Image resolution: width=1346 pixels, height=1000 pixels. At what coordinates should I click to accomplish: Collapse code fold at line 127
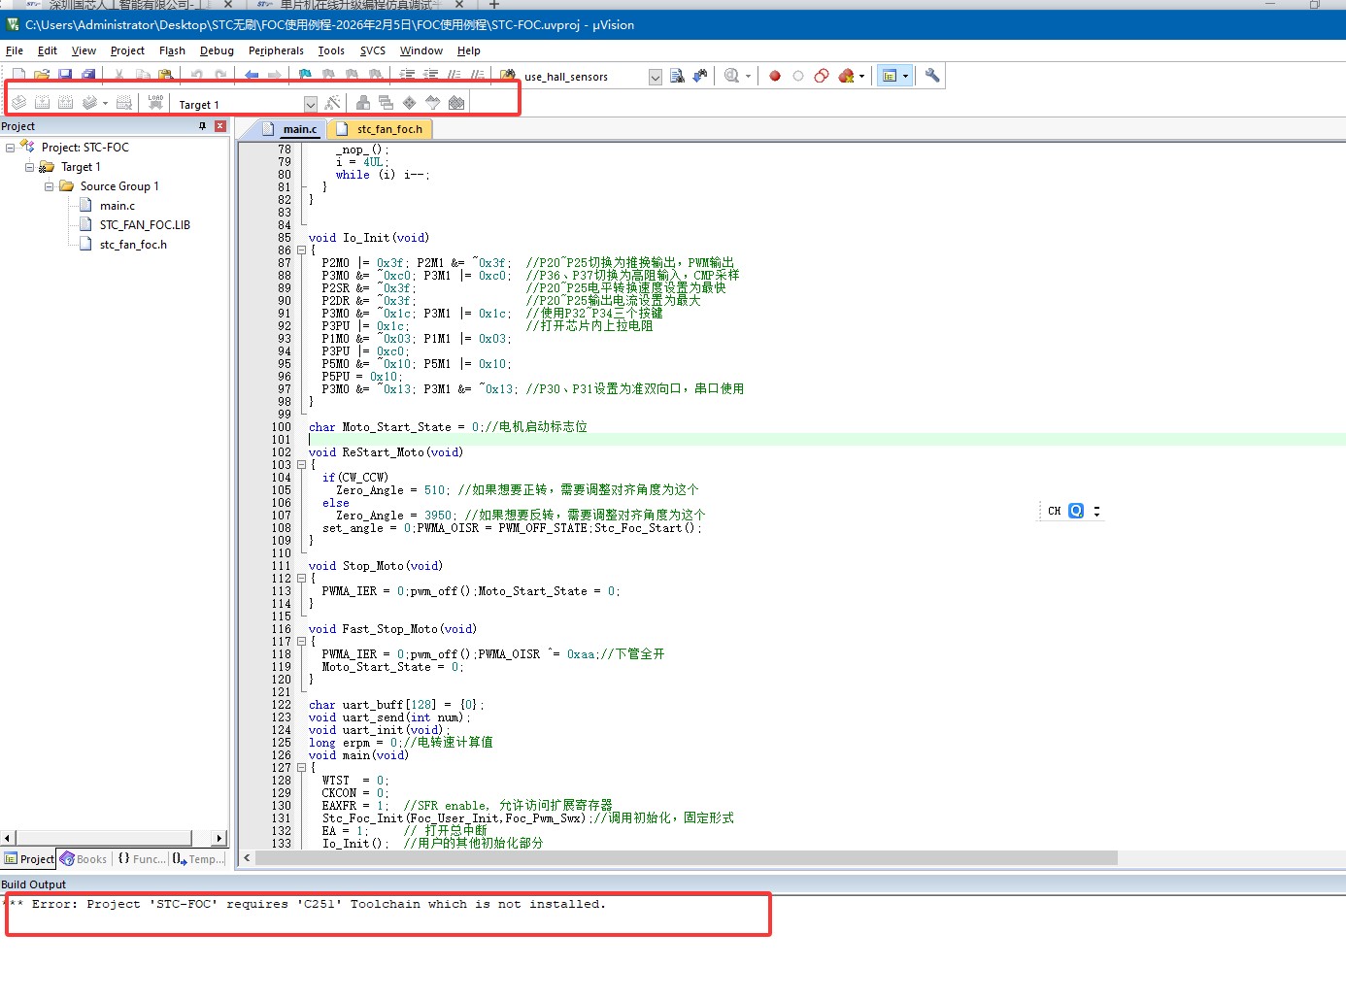(301, 768)
